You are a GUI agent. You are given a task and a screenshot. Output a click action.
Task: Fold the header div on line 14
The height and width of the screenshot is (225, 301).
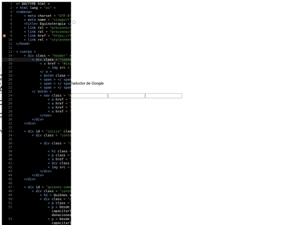point(14,56)
